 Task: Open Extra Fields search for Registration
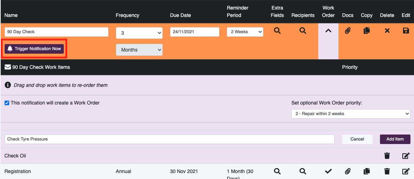point(277,171)
